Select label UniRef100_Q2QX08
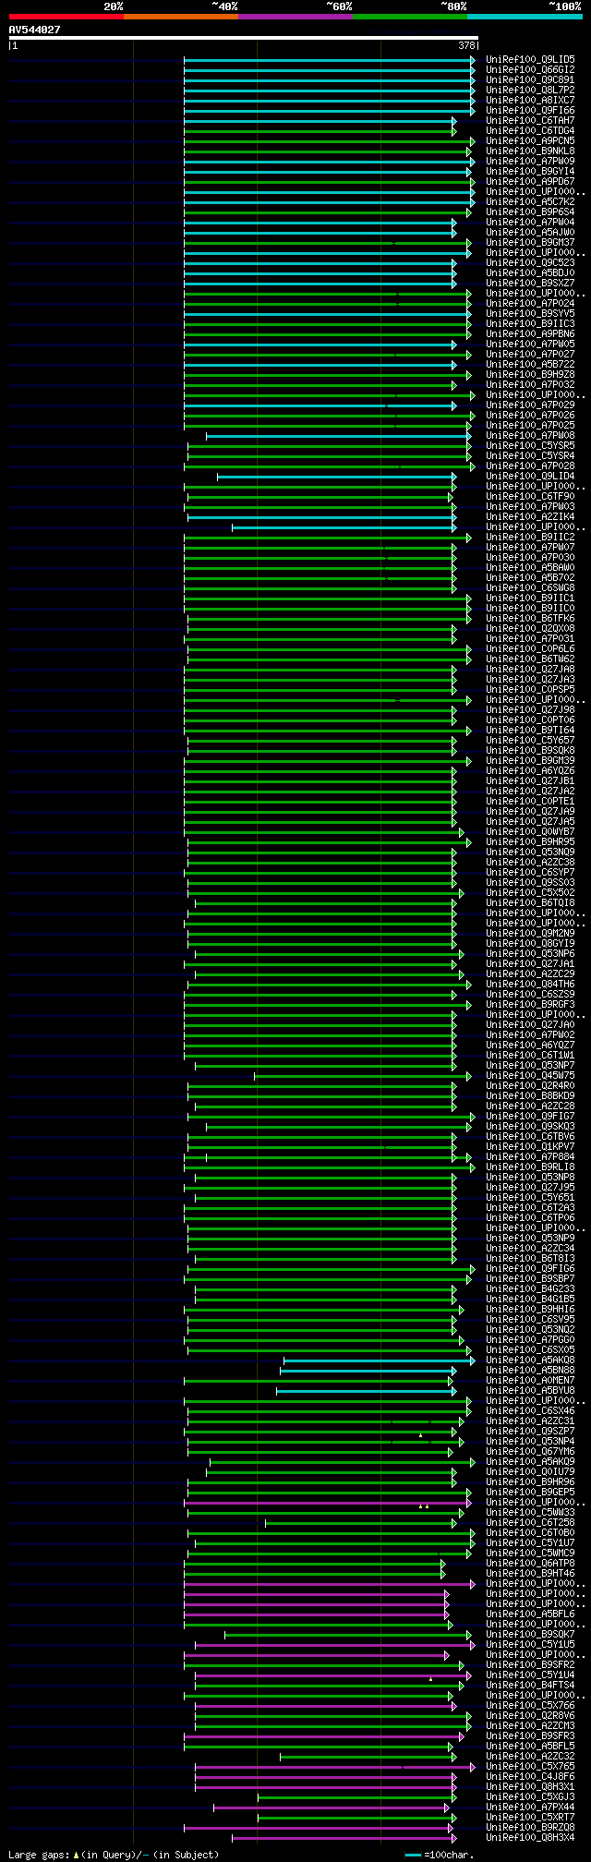This screenshot has width=591, height=1862. [x=530, y=629]
